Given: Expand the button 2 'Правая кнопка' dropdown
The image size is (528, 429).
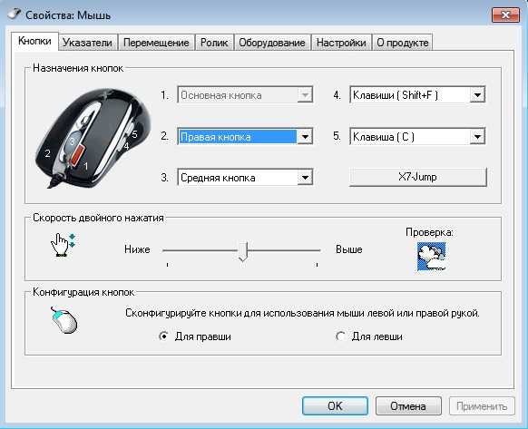Looking at the screenshot, I should 305,136.
